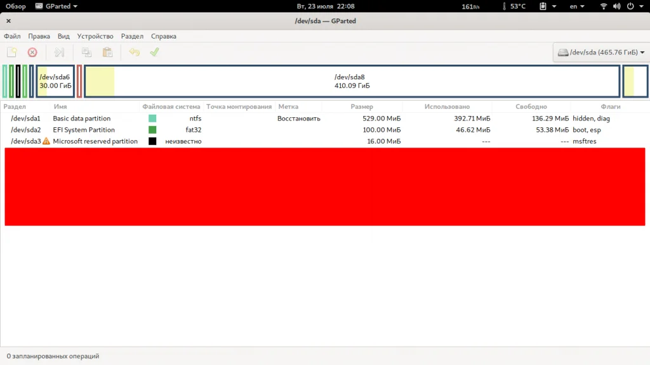Click the неизвестно file system cell
This screenshot has width=650, height=365.
coord(183,141)
